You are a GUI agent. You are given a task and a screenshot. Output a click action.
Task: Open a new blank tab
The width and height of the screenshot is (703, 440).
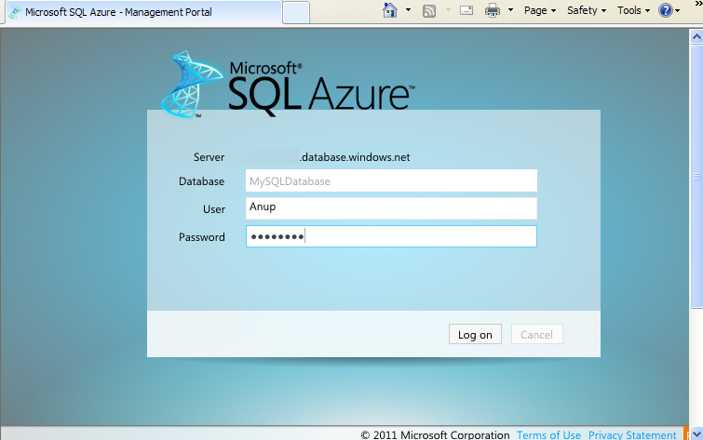pos(296,13)
